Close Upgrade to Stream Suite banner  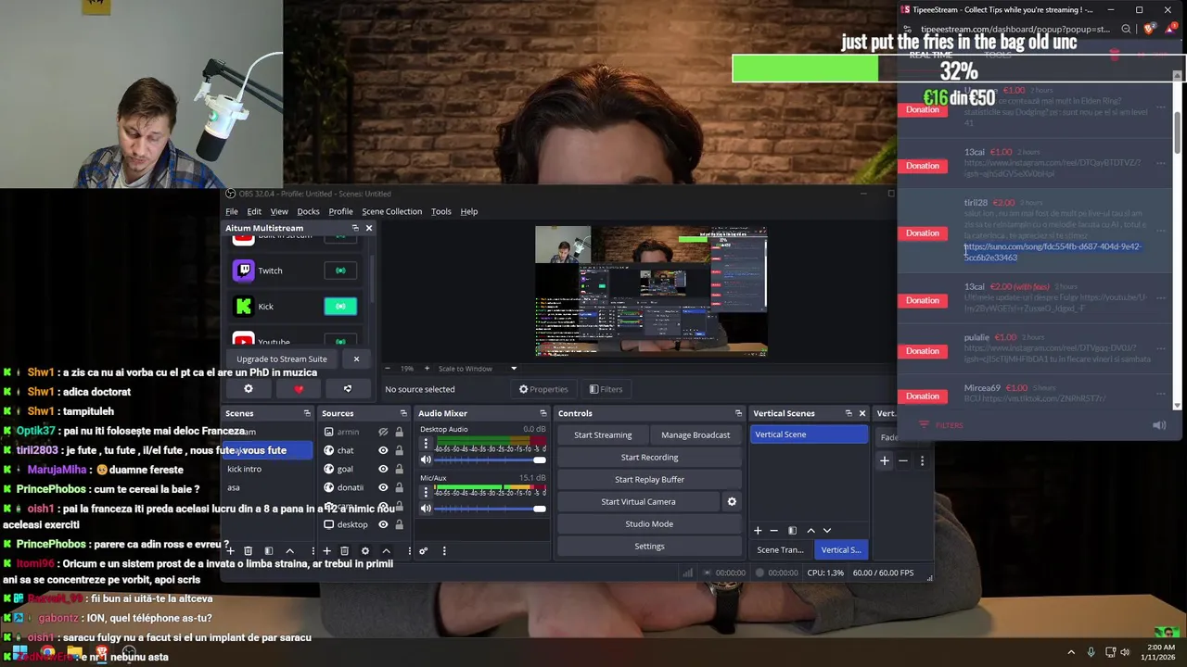(356, 359)
